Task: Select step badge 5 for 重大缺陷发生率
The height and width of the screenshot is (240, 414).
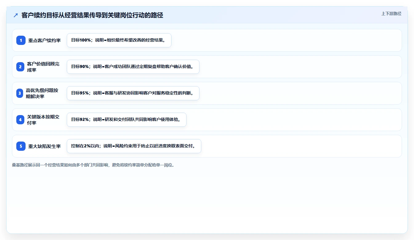Action: 21,146
